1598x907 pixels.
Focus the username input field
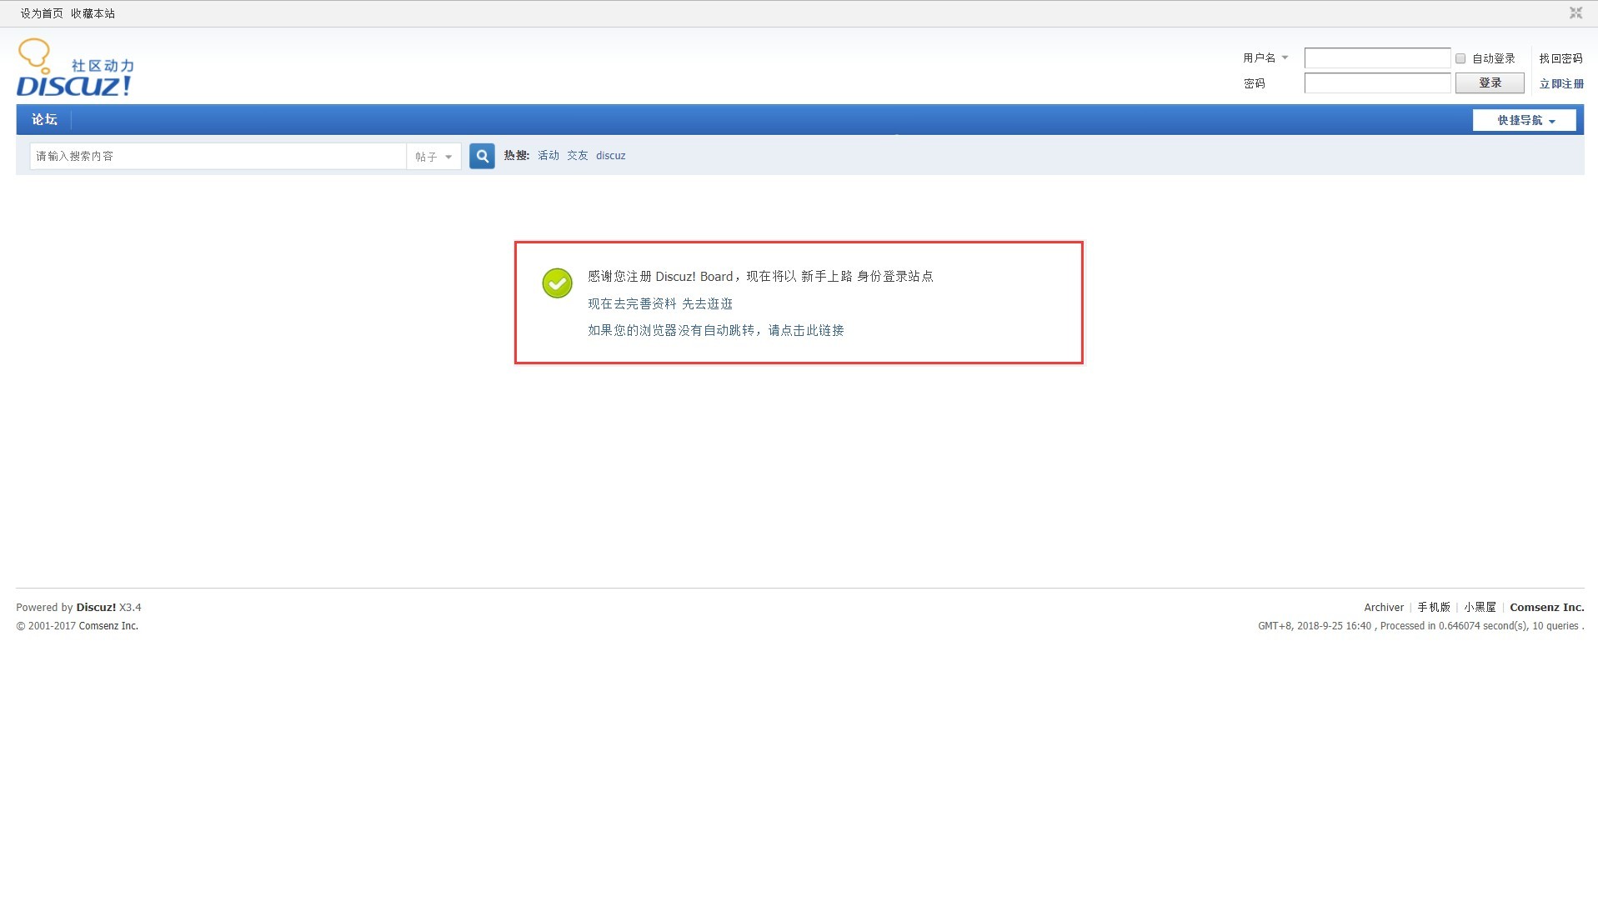click(1377, 58)
